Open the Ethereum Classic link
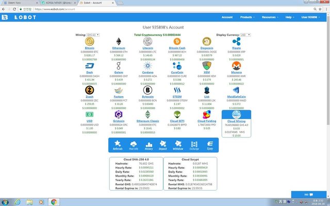 [148, 121]
